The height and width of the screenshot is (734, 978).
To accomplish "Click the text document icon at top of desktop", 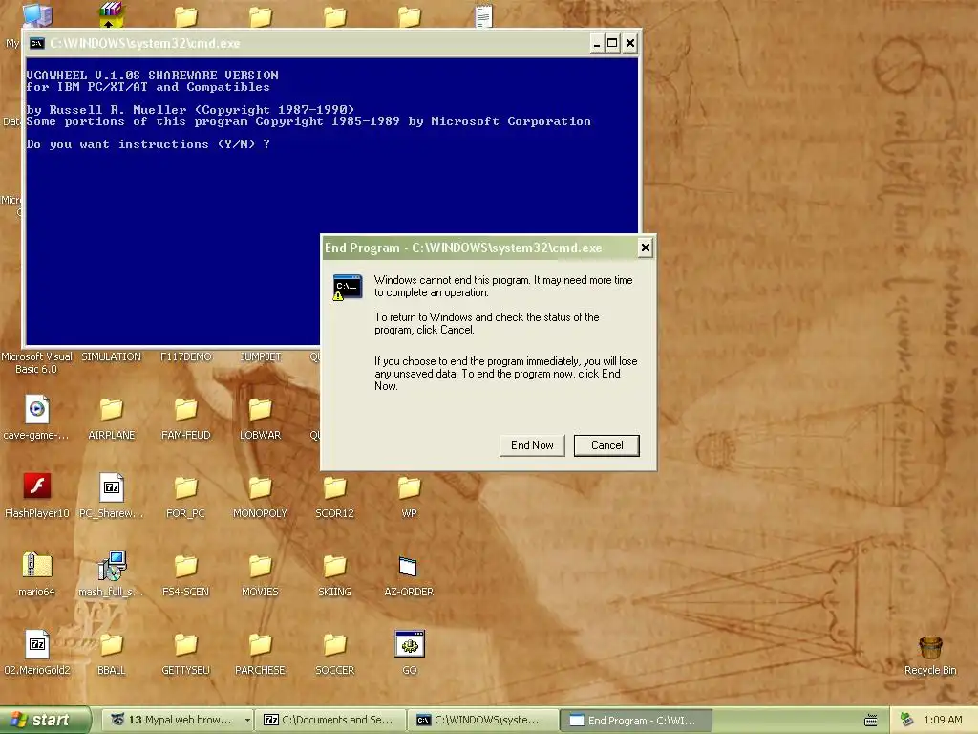I will (483, 15).
